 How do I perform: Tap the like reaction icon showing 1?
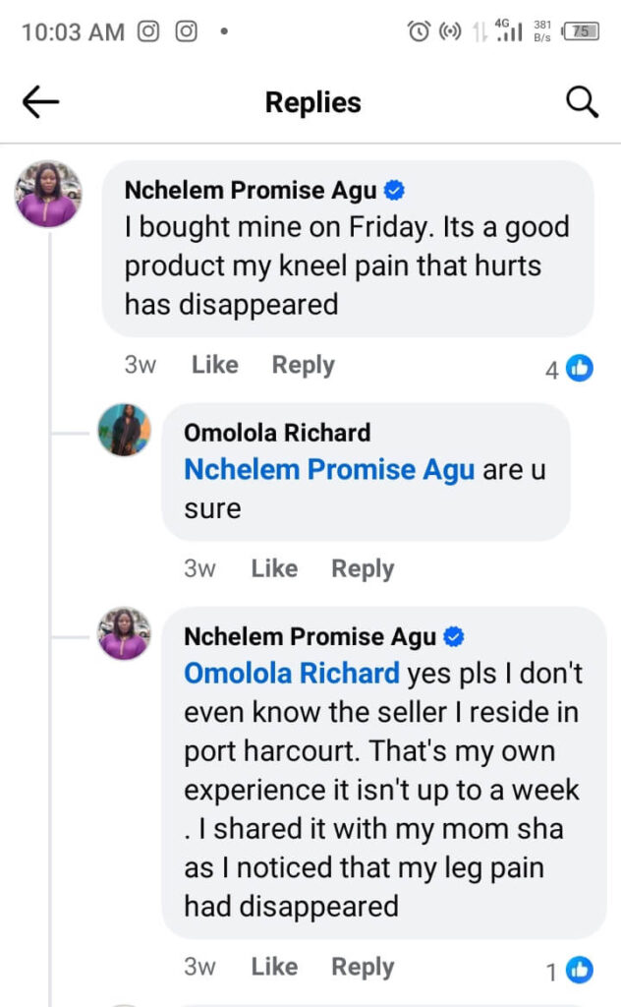click(x=581, y=971)
